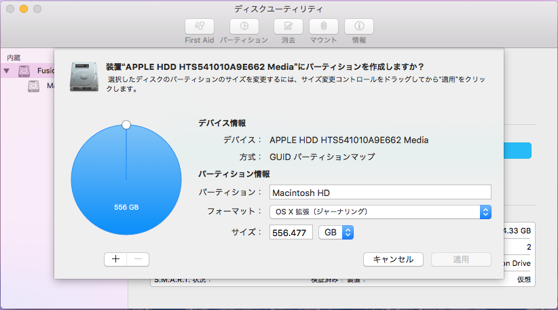Open the パーティション toolbar icon
Image resolution: width=558 pixels, height=310 pixels.
point(244,26)
